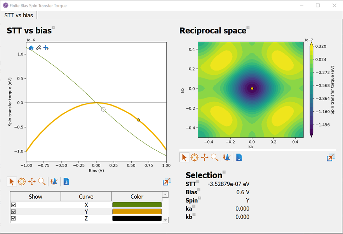Screen dimensions: 343x234
Task: Open the orange color swatch for curve Y
Action: (x=137, y=211)
